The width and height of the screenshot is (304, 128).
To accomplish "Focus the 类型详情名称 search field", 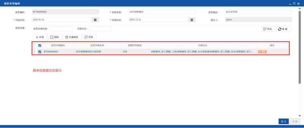I will [x=61, y=29].
